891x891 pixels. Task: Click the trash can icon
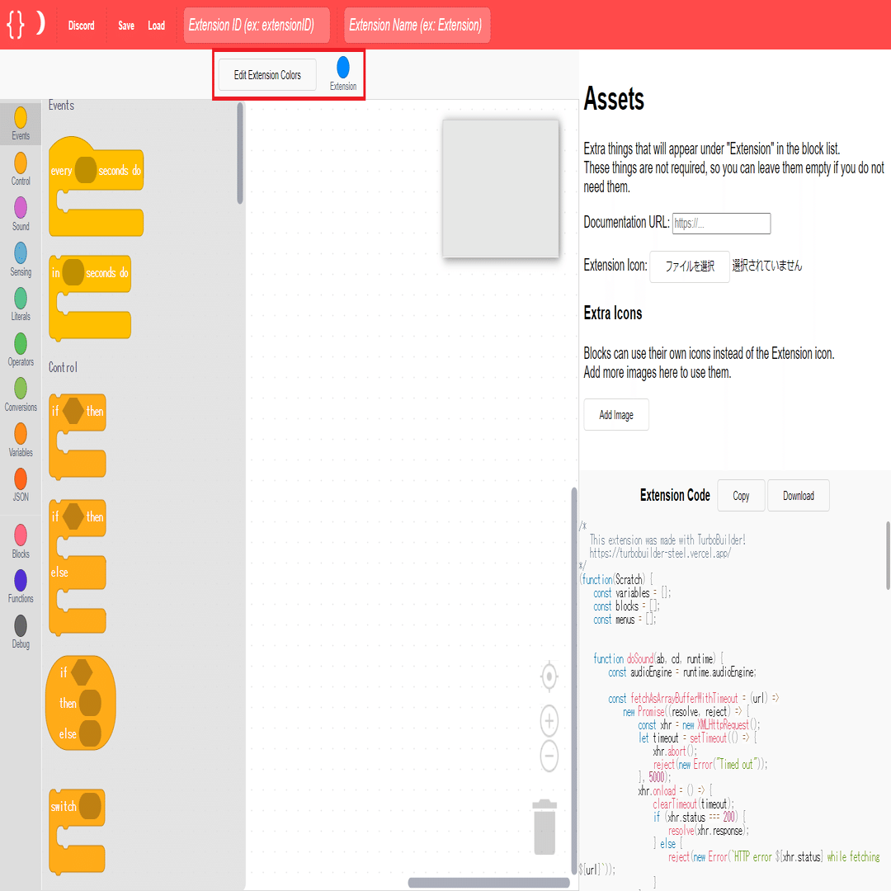point(544,827)
